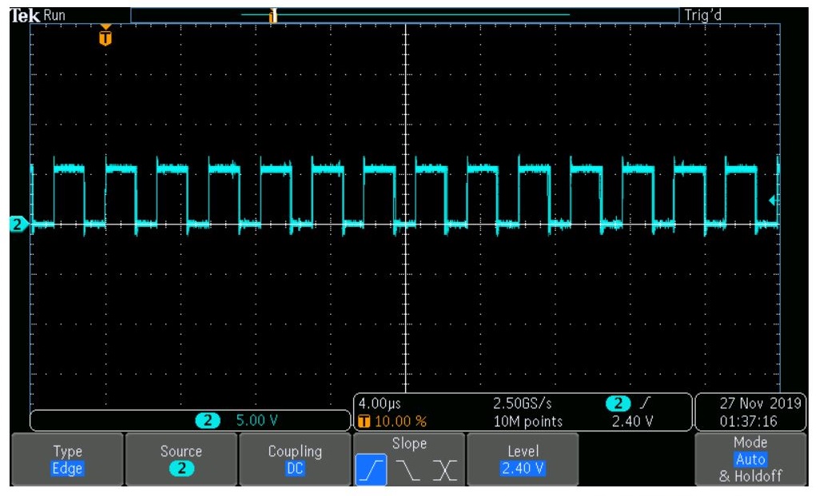Screen dimensions: 819x496
Task: Select the falling edge slope icon
Action: (408, 470)
